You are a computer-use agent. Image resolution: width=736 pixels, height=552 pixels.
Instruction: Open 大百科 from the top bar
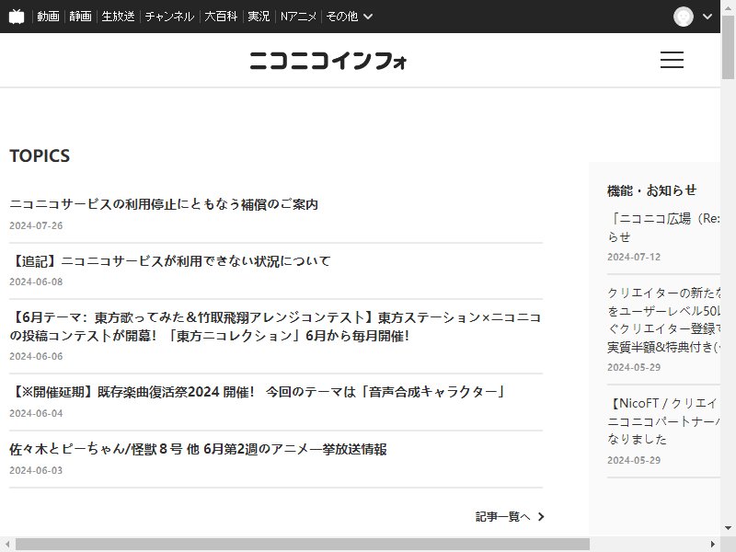(221, 17)
